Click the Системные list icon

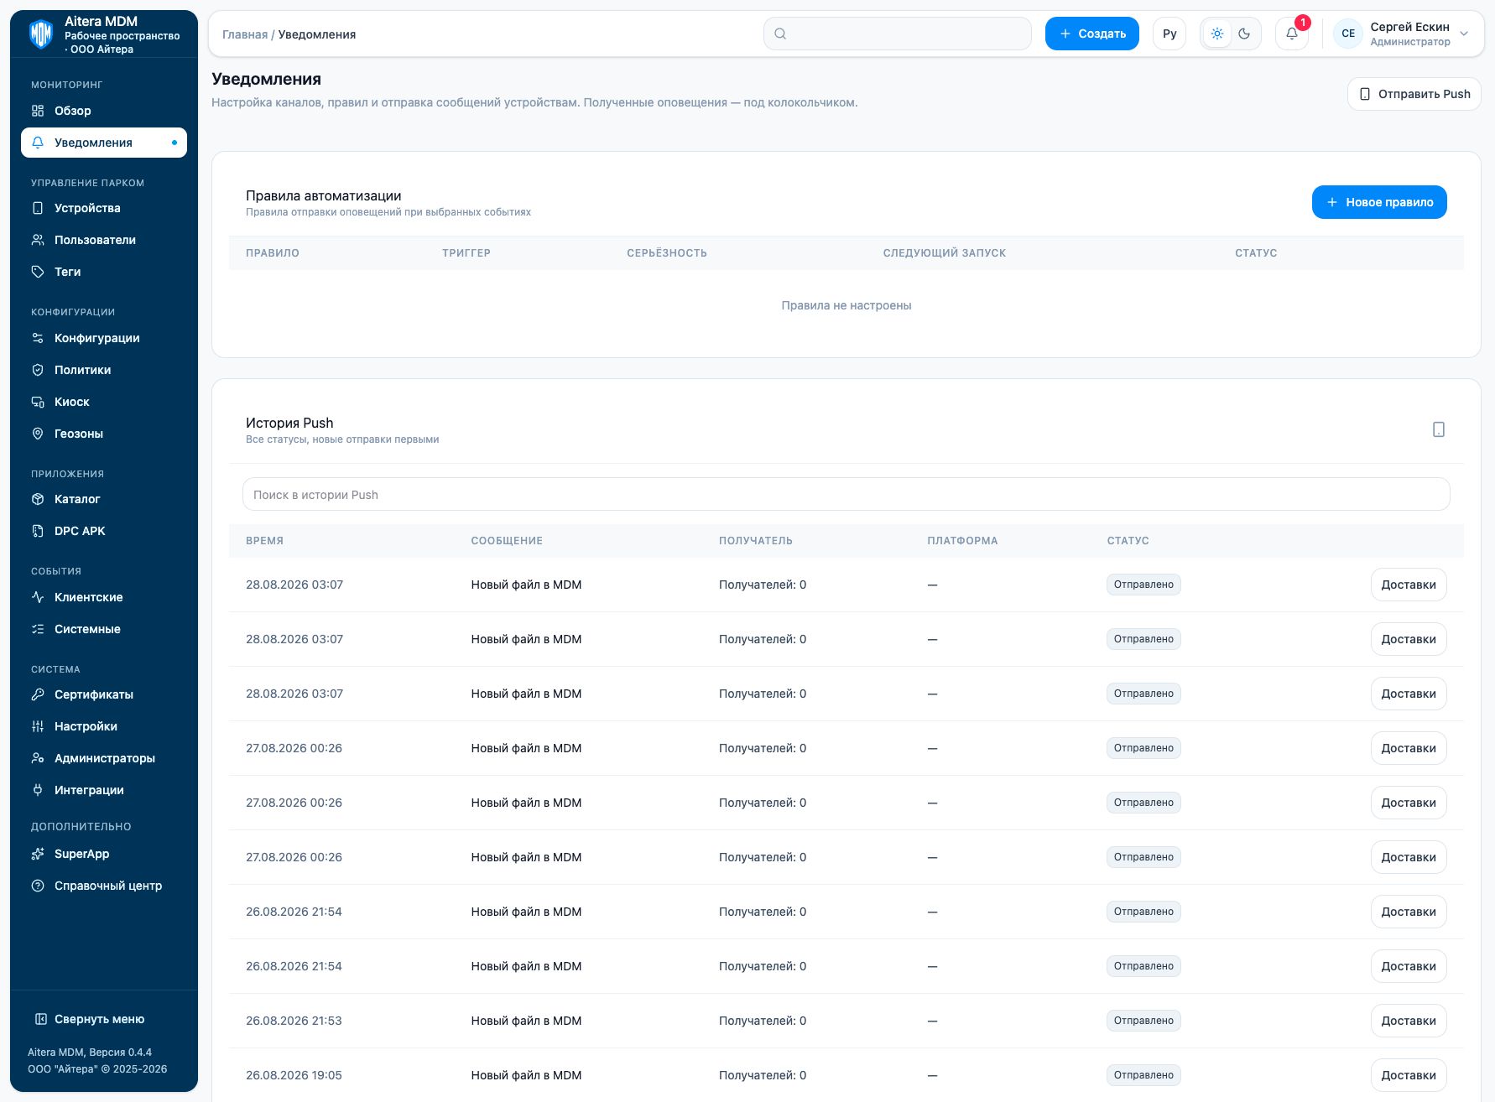point(38,629)
